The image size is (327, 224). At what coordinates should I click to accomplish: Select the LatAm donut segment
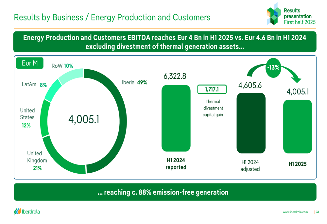coord(53,91)
